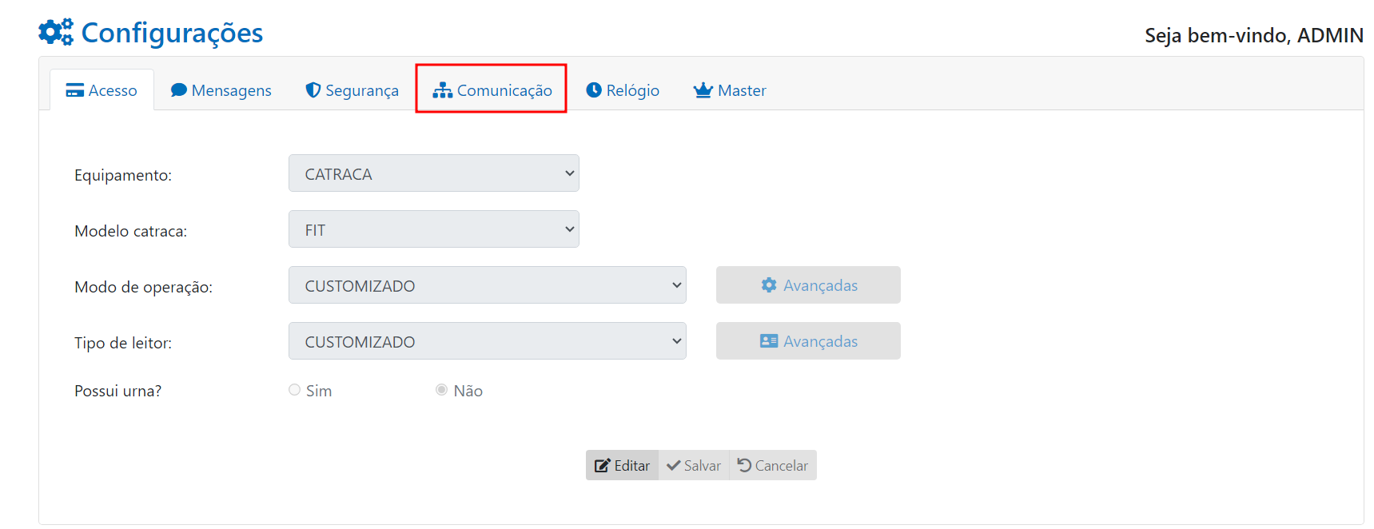Click the Configurações gears icon
Image resolution: width=1374 pixels, height=529 pixels.
coord(56,32)
